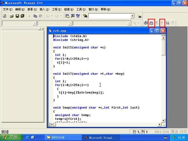Minimize the rc4.cpp editor window
Viewport: 188px width, 141px height.
[x=152, y=31]
